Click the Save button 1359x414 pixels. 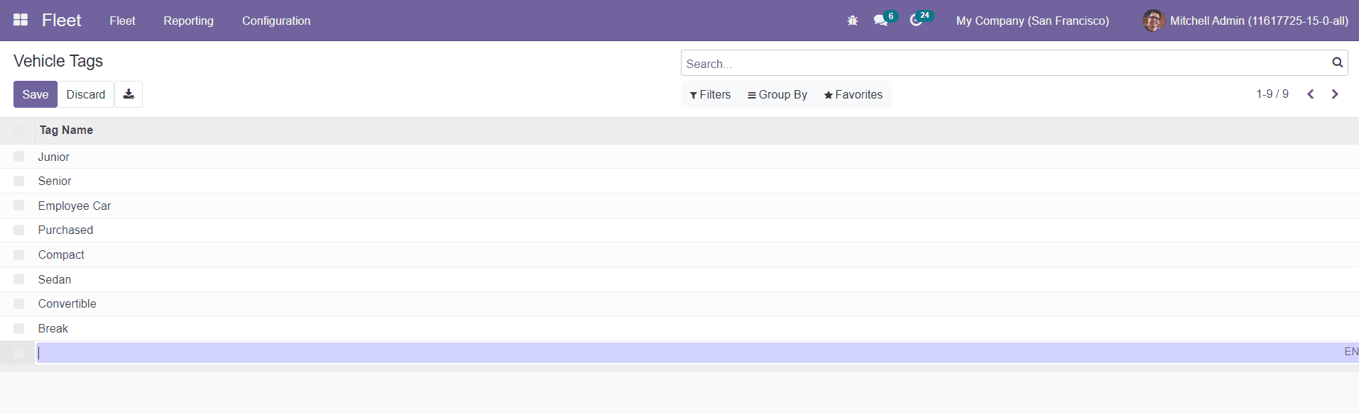(36, 94)
